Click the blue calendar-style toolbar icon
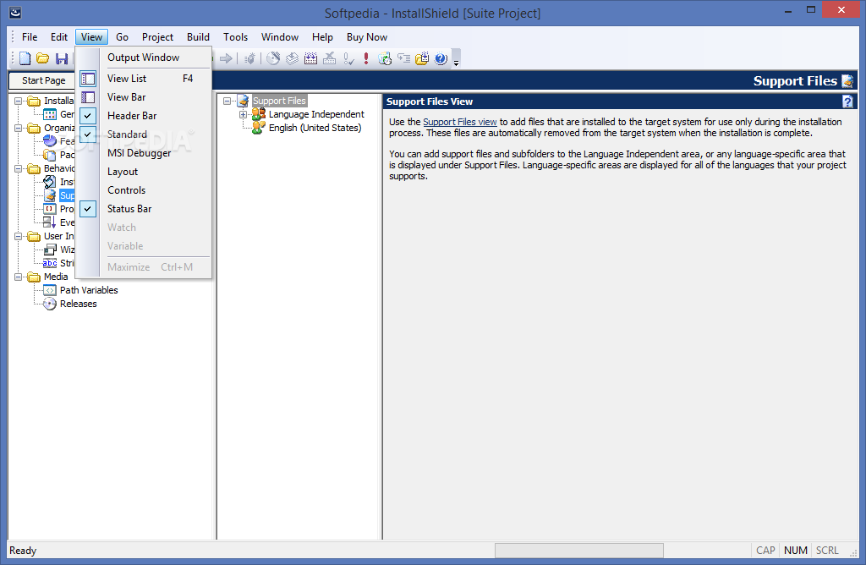 (x=311, y=58)
